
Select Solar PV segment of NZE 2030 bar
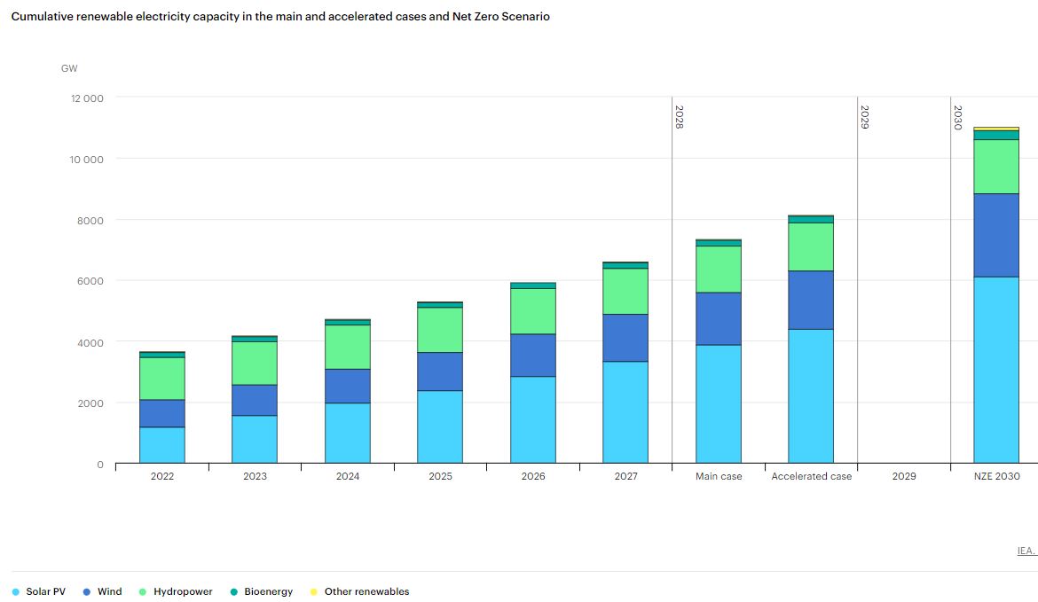coord(995,370)
